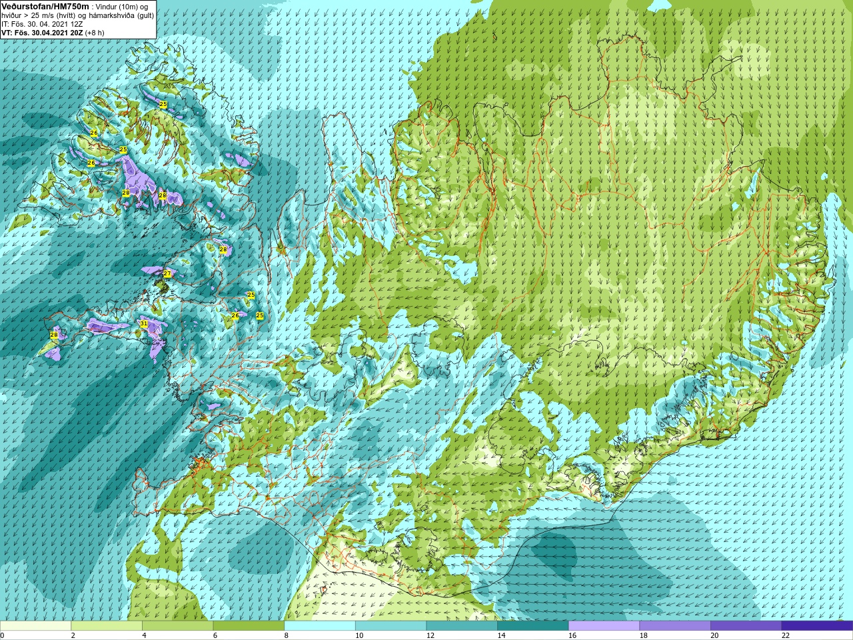Select the yellow 27 gust label
This screenshot has width=853, height=640.
pos(167,273)
